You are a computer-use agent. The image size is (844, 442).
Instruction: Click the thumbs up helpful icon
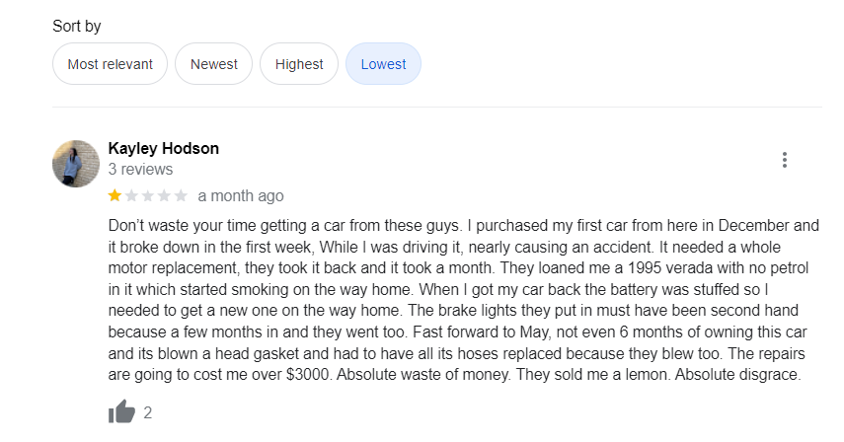pos(121,412)
